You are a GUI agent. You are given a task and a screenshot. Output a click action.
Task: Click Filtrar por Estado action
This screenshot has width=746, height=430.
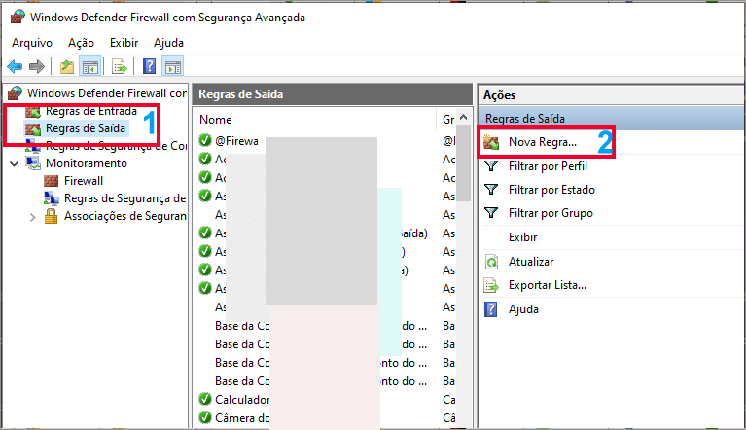tap(551, 190)
